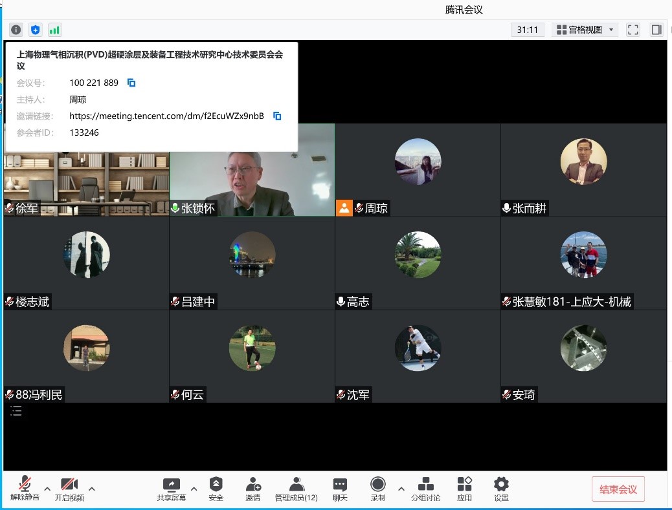This screenshot has width=672, height=510.
Task: Click the meeting invitation URL text
Action: 167,116
